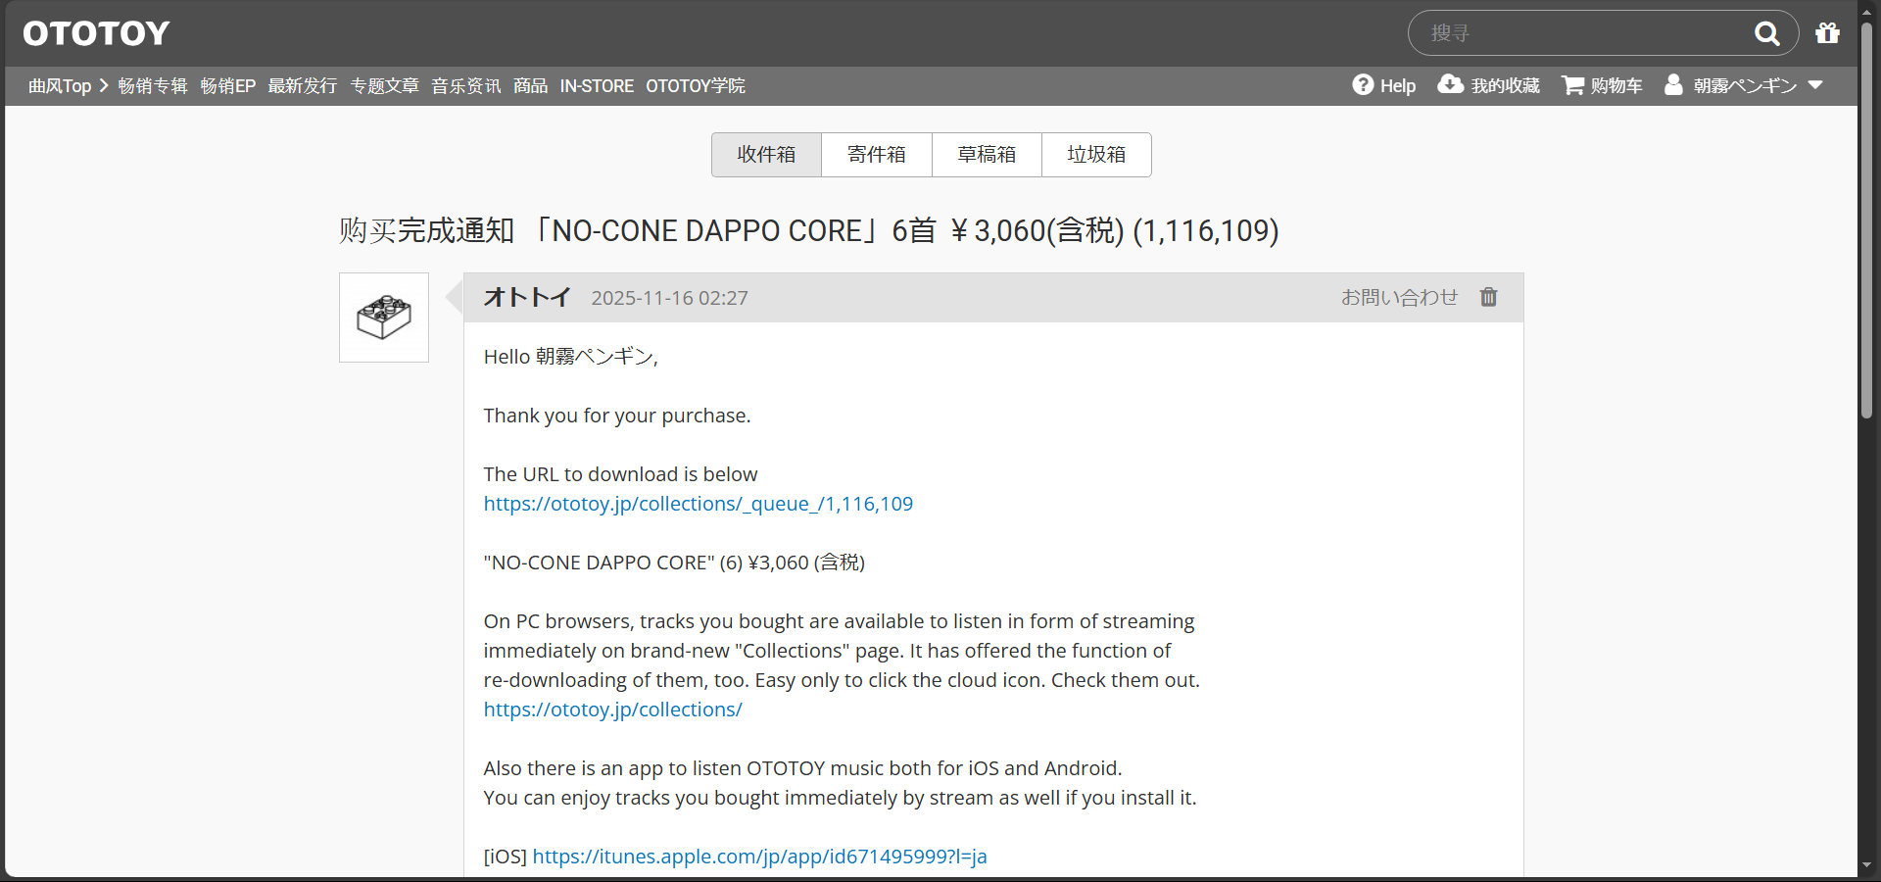This screenshot has width=1881, height=882.
Task: Click the user profile silhouette icon
Action: [x=1673, y=85]
